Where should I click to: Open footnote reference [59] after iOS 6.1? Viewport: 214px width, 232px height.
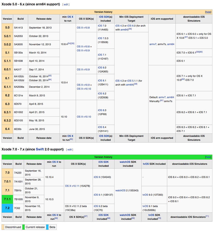[x=197, y=52]
